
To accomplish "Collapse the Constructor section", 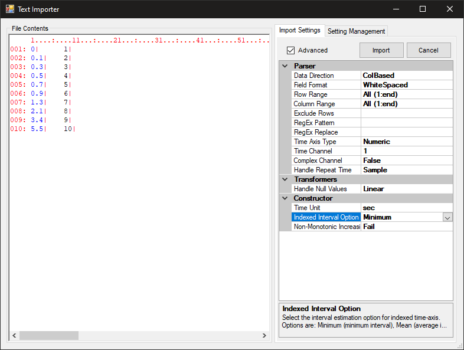I will point(285,198).
